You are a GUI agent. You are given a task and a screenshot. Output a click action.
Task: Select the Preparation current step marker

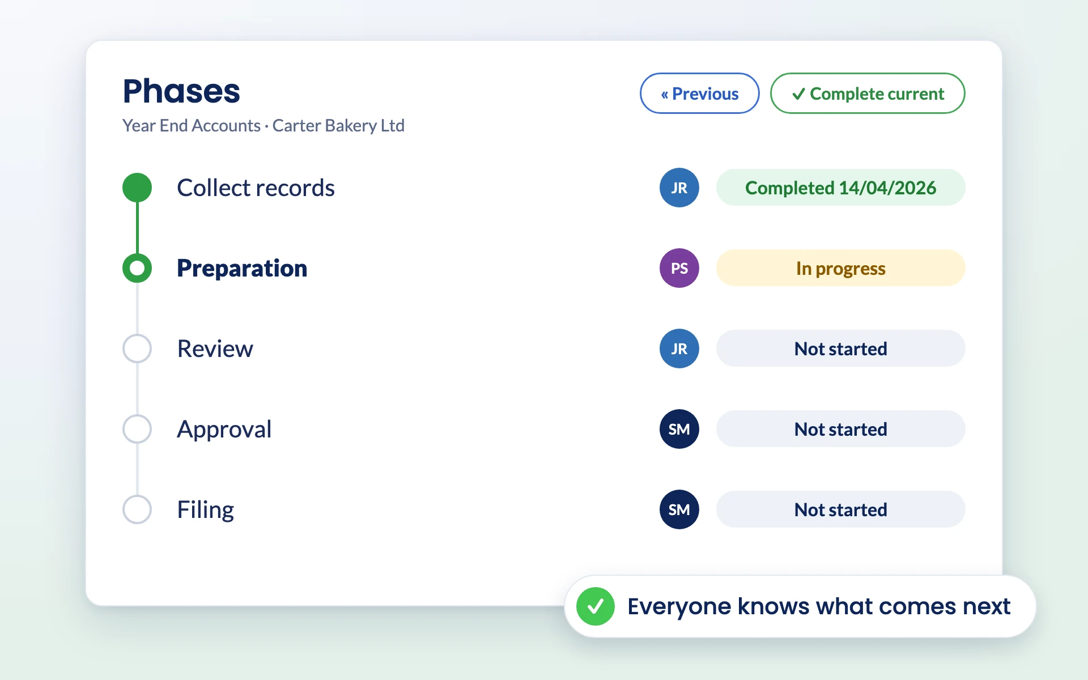[137, 268]
